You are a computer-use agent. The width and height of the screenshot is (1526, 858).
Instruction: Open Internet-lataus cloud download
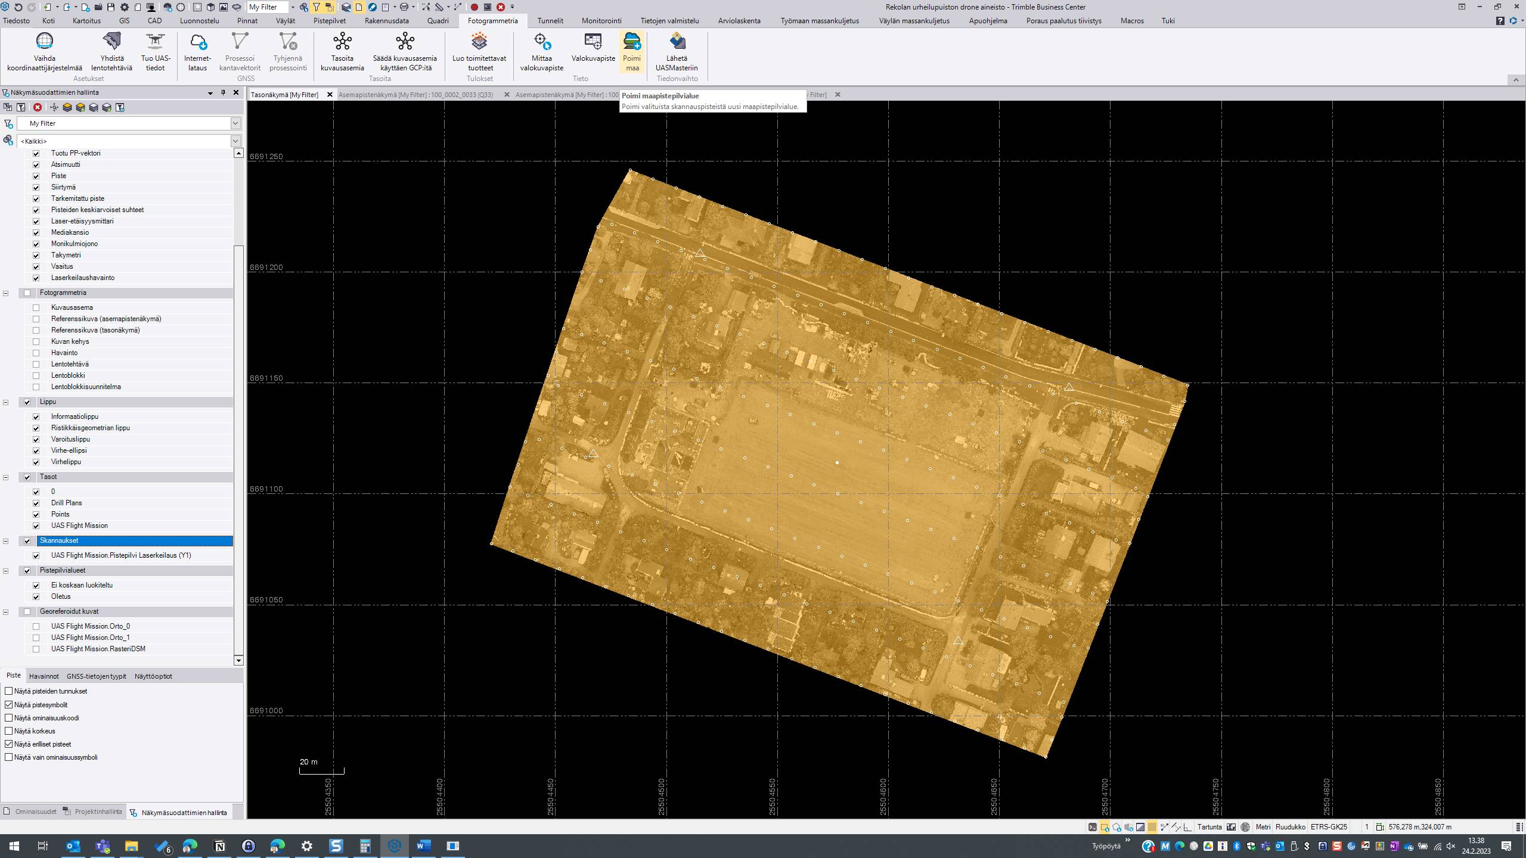pos(197,52)
